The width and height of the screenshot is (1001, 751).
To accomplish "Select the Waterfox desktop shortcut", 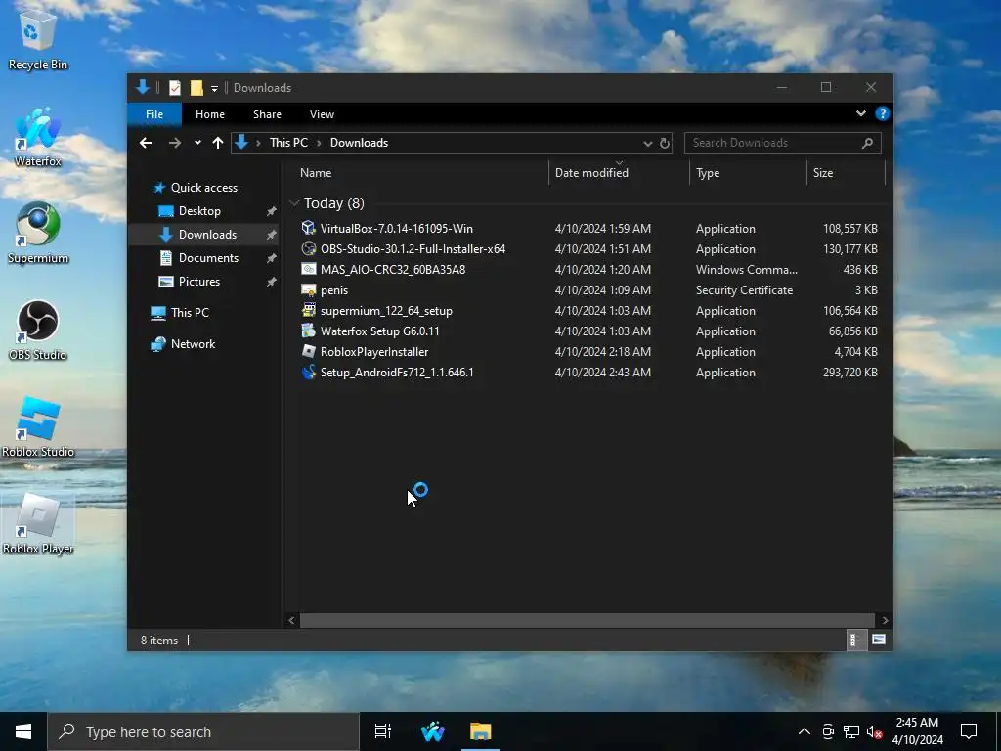I will pyautogui.click(x=38, y=136).
